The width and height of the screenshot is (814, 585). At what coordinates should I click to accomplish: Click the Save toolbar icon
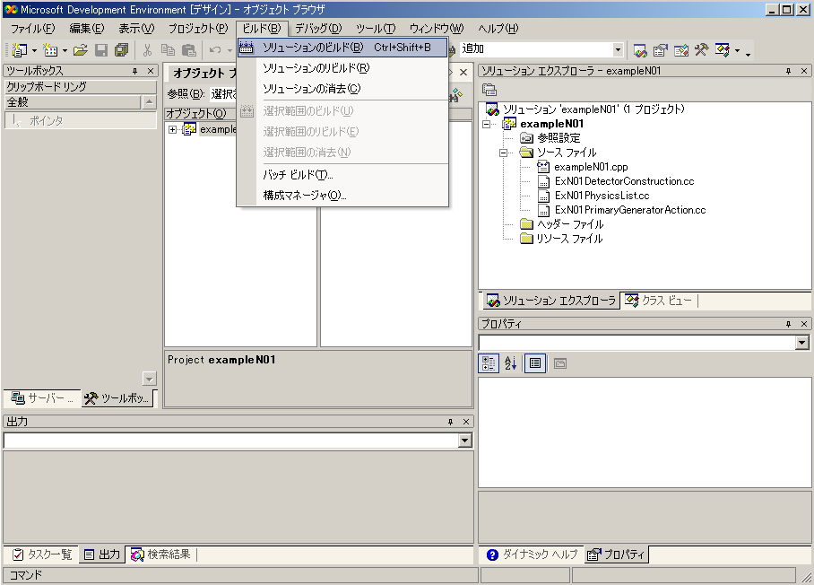point(101,50)
